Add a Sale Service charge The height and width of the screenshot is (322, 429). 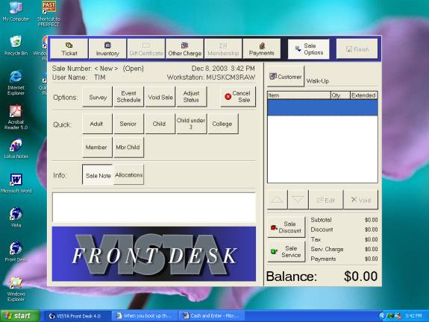coord(286,251)
